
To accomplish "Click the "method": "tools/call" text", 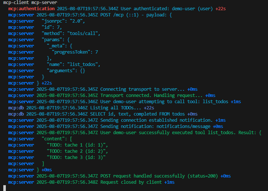I will [x=71, y=34].
